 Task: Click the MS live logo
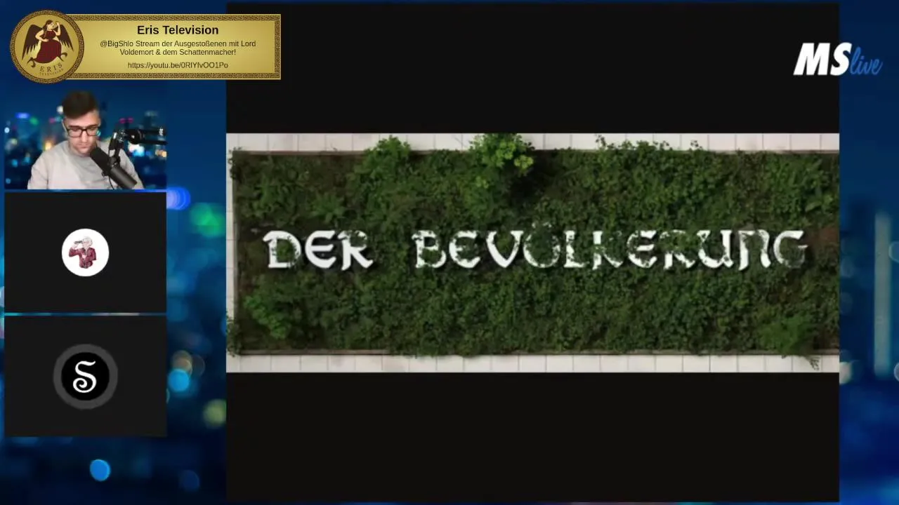837,60
